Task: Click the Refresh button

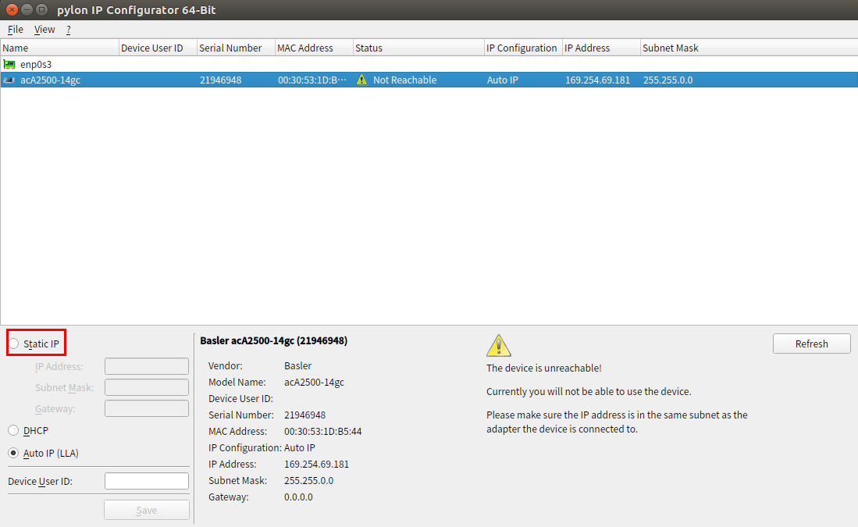Action: pyautogui.click(x=811, y=344)
